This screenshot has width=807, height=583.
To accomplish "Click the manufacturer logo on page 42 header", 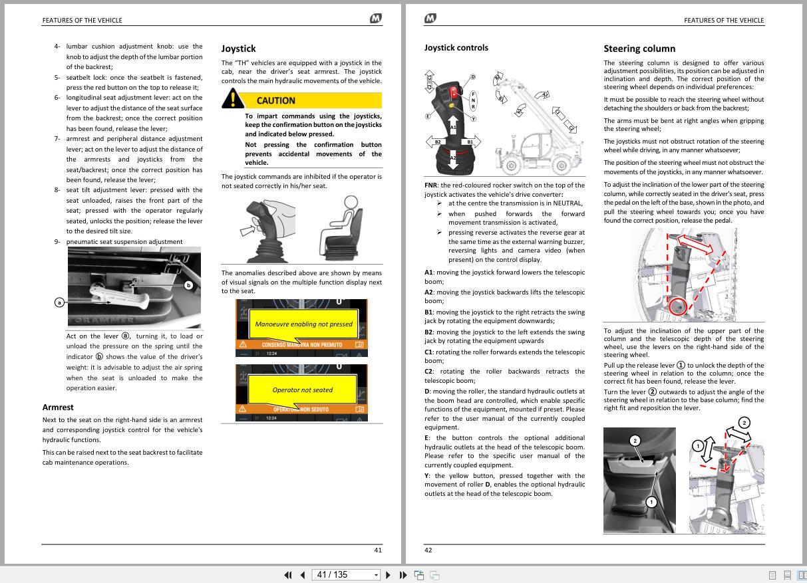I will [430, 20].
